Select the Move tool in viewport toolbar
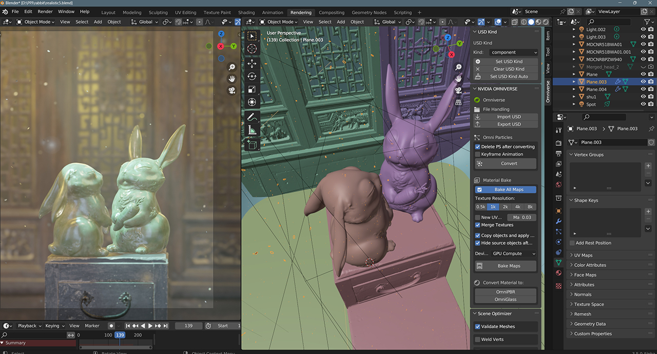Screen dimensions: 657x354 click(x=252, y=63)
